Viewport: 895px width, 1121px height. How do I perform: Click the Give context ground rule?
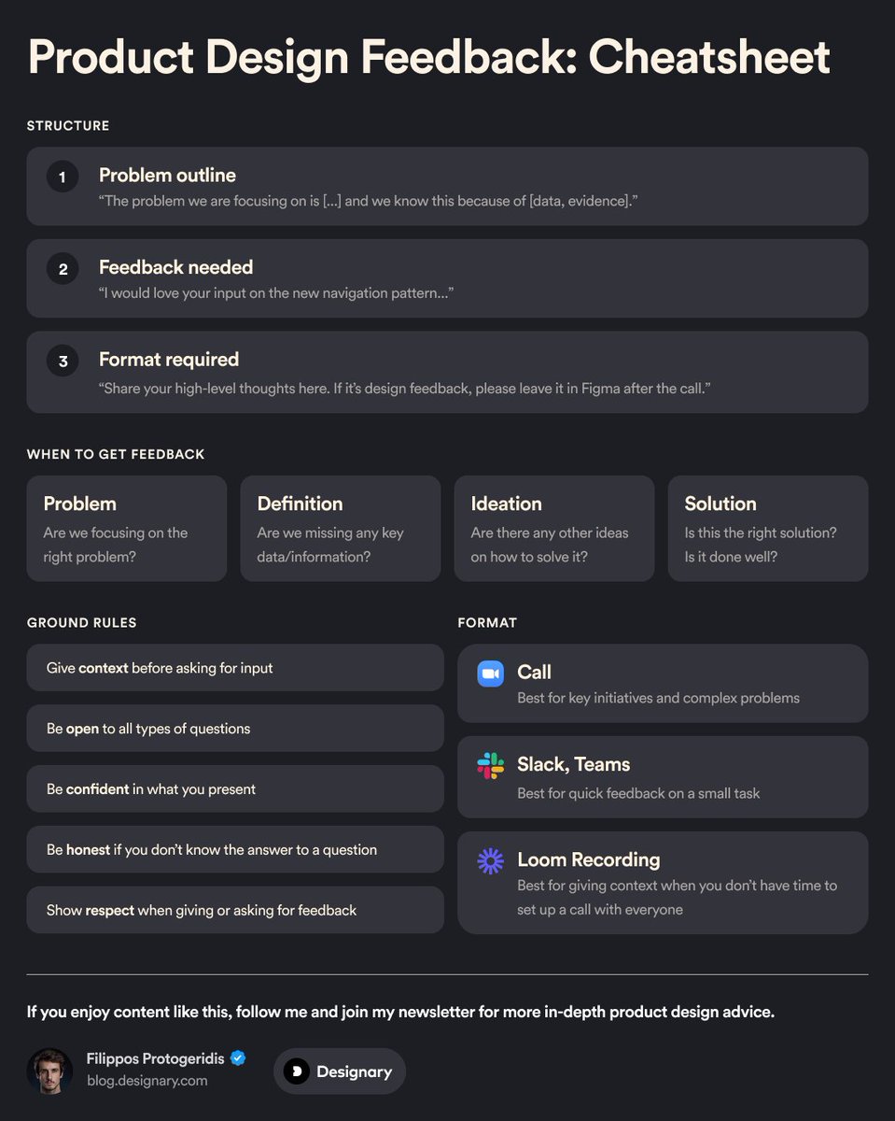pos(235,668)
